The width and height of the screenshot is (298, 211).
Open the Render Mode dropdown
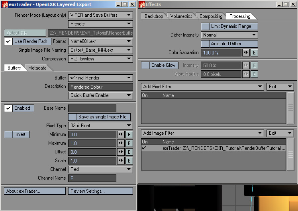[100, 15]
